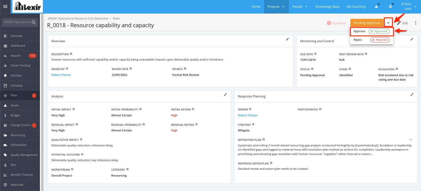The height and width of the screenshot is (191, 421).
Task: Click the Escalated status indicator
Action: pyautogui.click(x=336, y=23)
